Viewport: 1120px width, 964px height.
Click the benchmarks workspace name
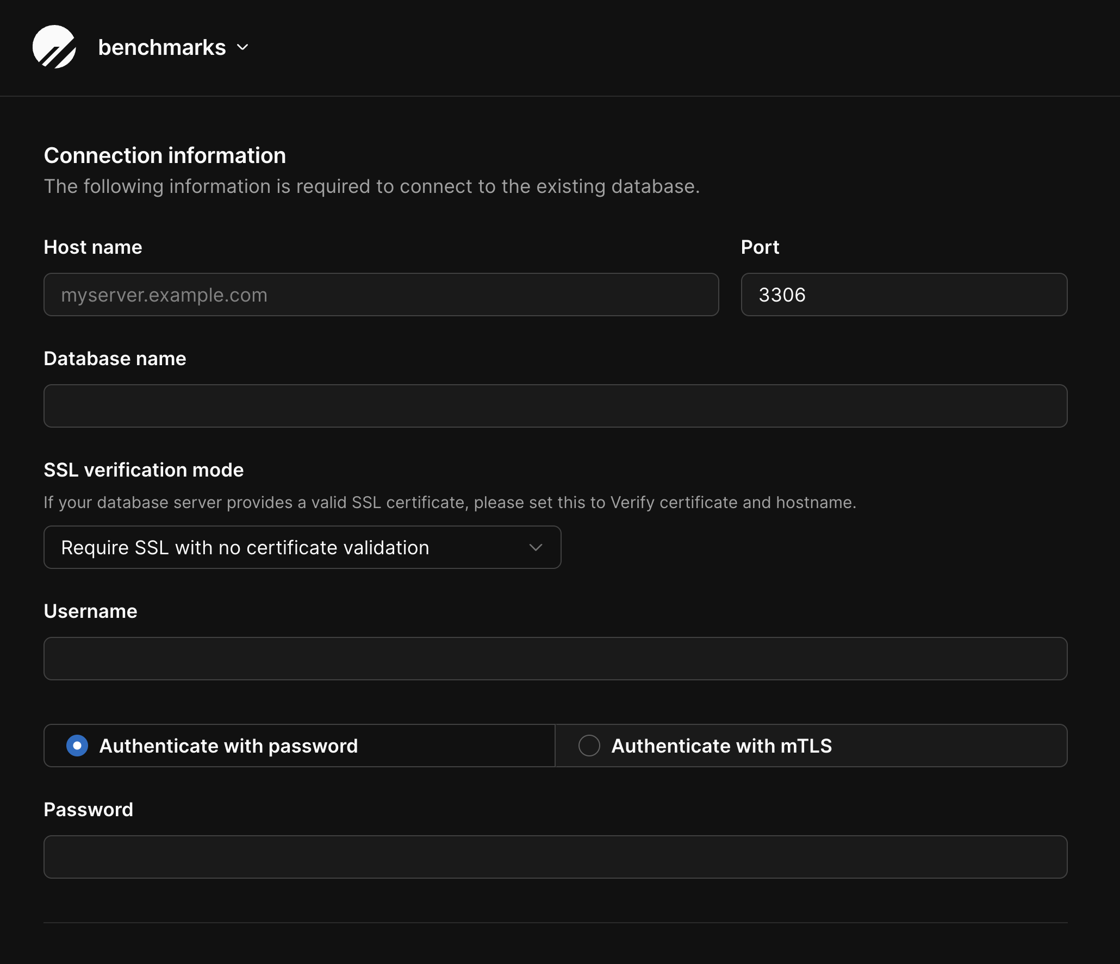[x=161, y=47]
